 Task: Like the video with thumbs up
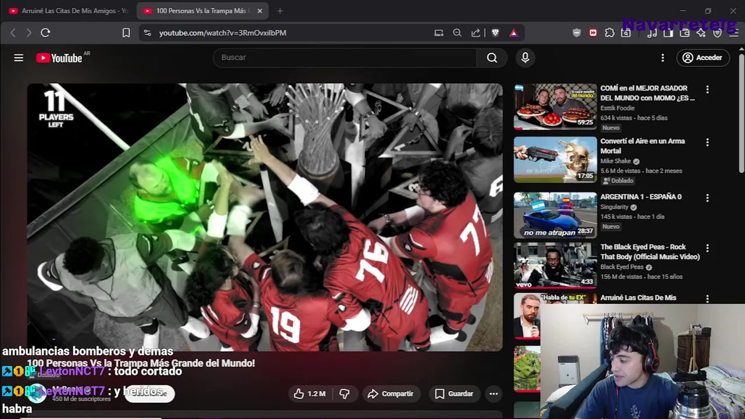pos(310,394)
